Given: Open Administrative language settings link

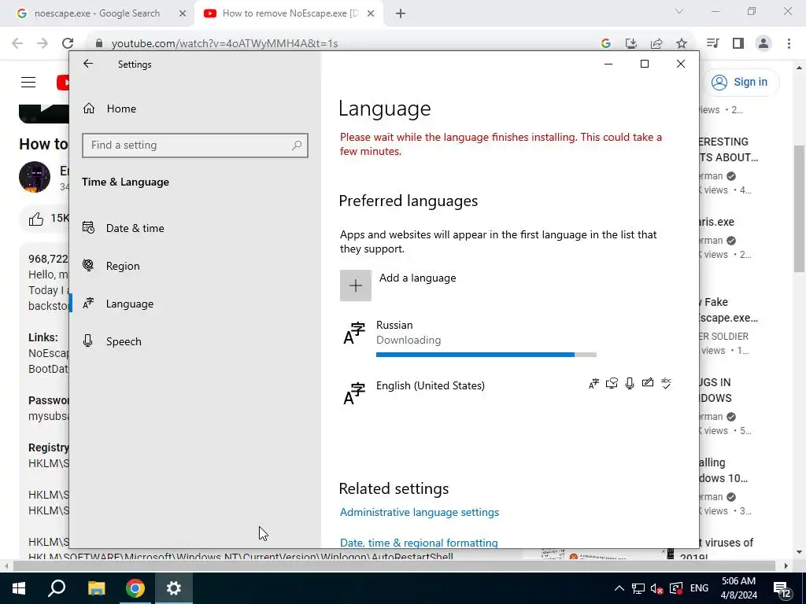Looking at the screenshot, I should click(420, 513).
